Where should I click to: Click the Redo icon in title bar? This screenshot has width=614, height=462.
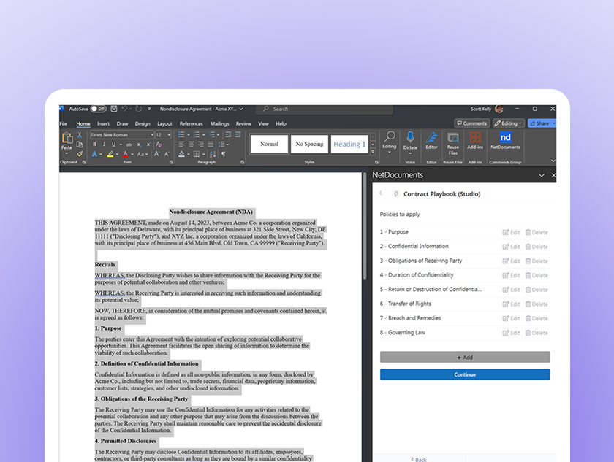tap(139, 109)
